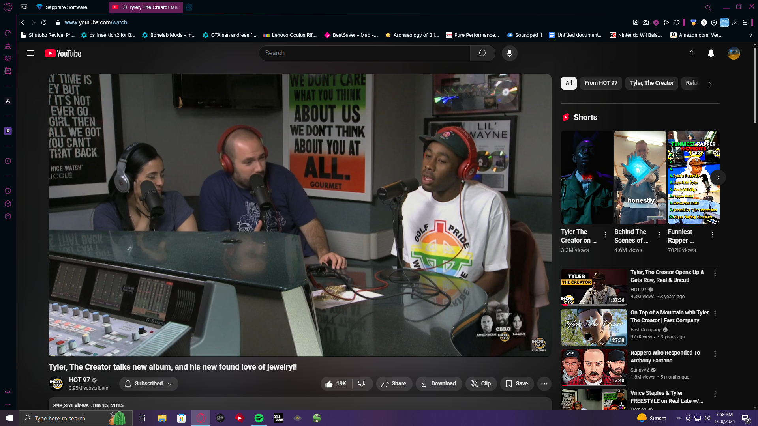Select the From HOT 97 filter chip
The height and width of the screenshot is (426, 758).
click(600, 83)
